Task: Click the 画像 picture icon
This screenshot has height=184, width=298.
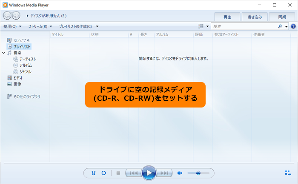Action: tap(9, 84)
